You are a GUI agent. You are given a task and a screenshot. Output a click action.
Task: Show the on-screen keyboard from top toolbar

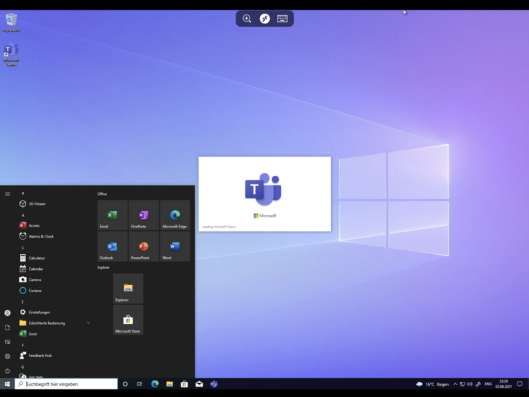(x=282, y=19)
